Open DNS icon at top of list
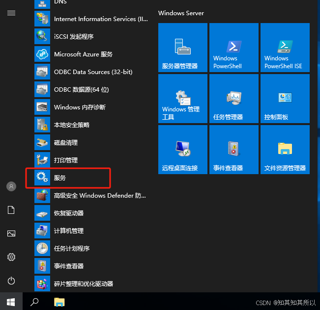 tap(42, 4)
